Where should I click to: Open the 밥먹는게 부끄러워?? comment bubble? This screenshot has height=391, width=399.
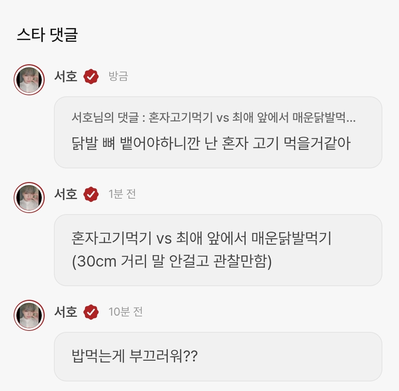click(135, 357)
